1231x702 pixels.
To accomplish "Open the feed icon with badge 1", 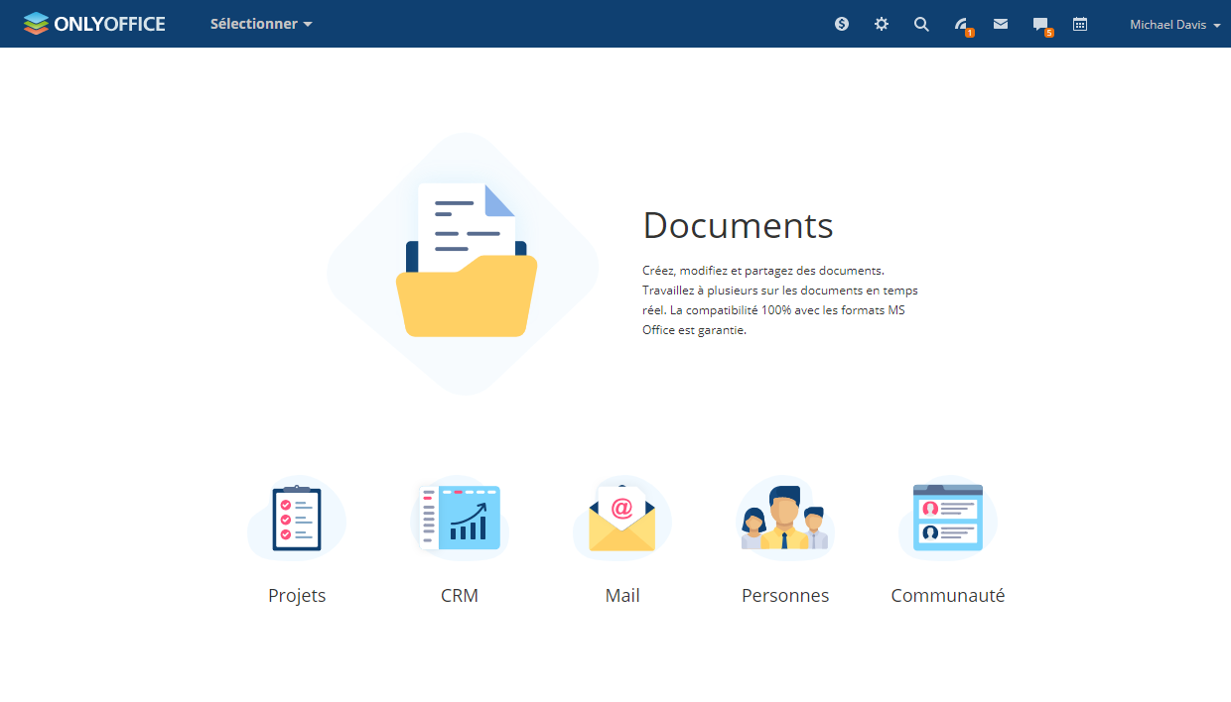I will click(961, 25).
